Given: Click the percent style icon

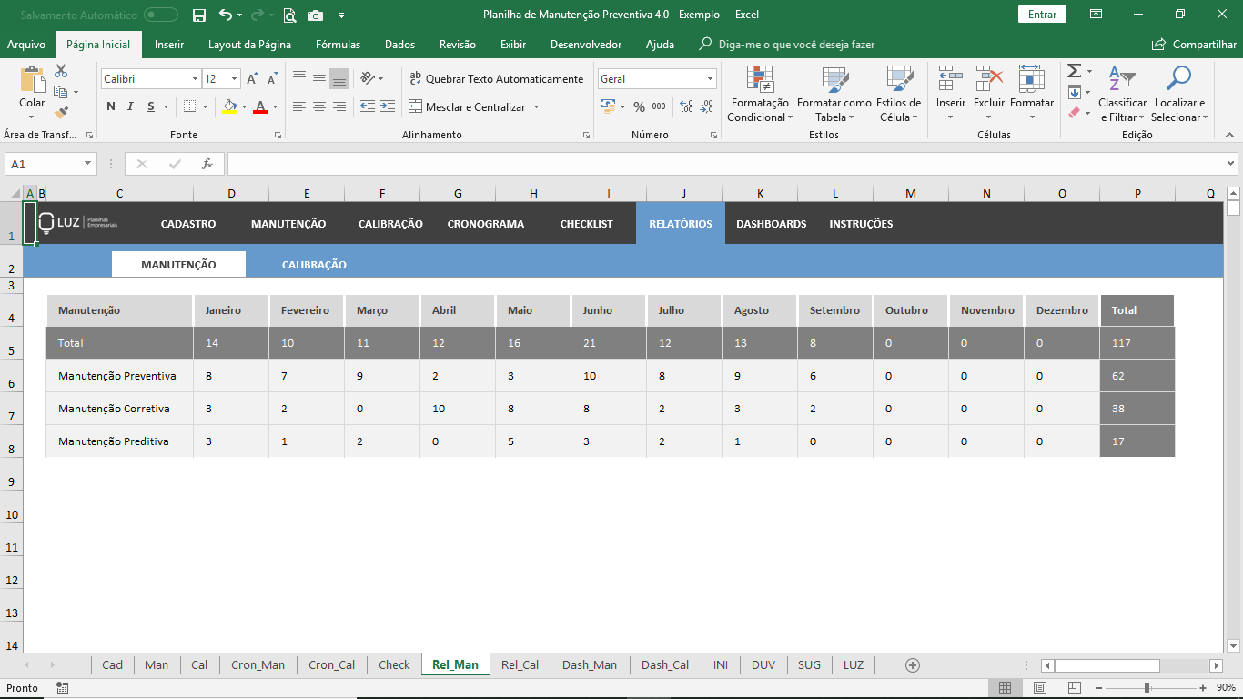Looking at the screenshot, I should point(639,106).
